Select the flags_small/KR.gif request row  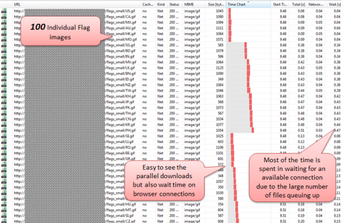pos(170,125)
